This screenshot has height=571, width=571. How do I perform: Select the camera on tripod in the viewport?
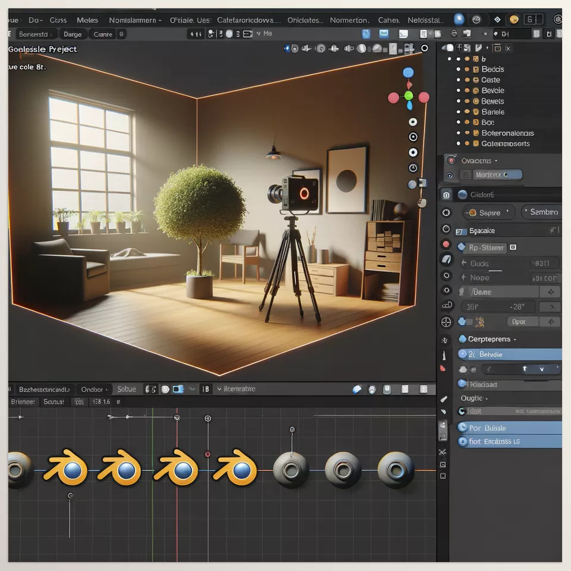click(293, 249)
